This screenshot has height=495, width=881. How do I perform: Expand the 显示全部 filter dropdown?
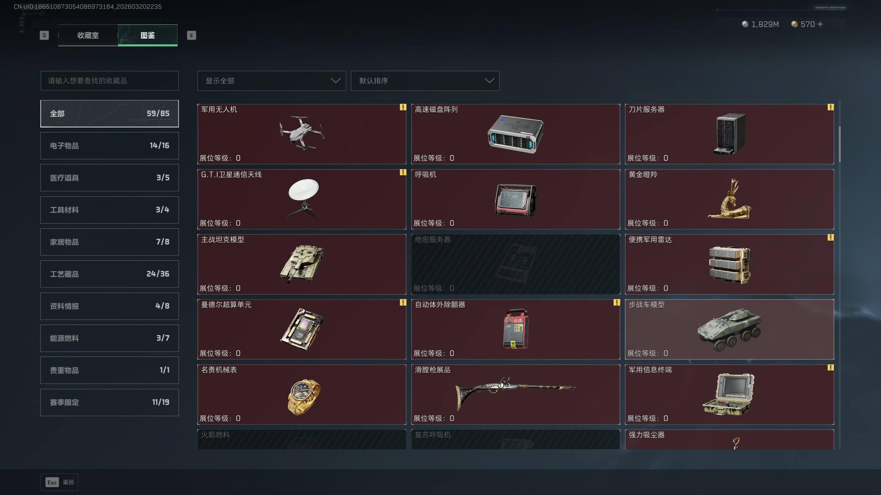(272, 81)
